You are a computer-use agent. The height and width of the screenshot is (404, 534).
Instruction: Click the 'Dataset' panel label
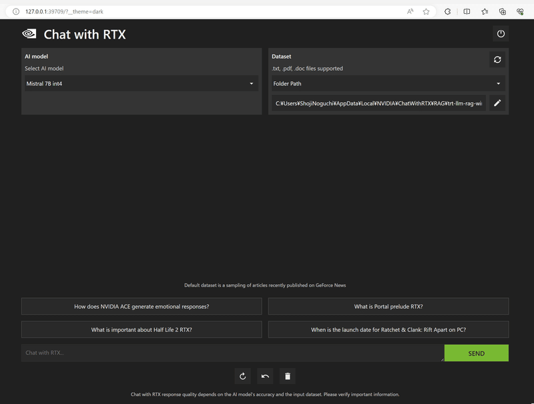pos(281,57)
